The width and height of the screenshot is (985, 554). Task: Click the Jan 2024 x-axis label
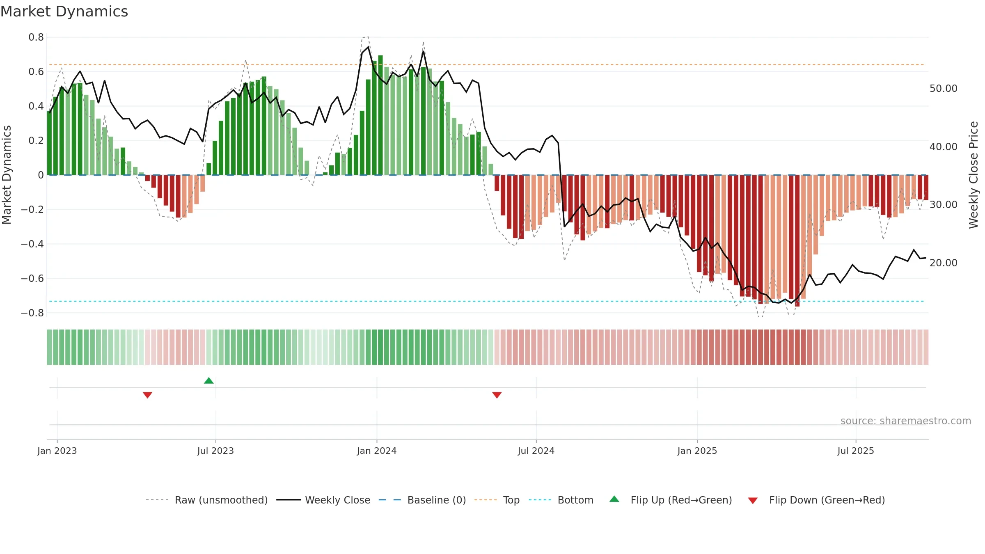click(x=377, y=451)
